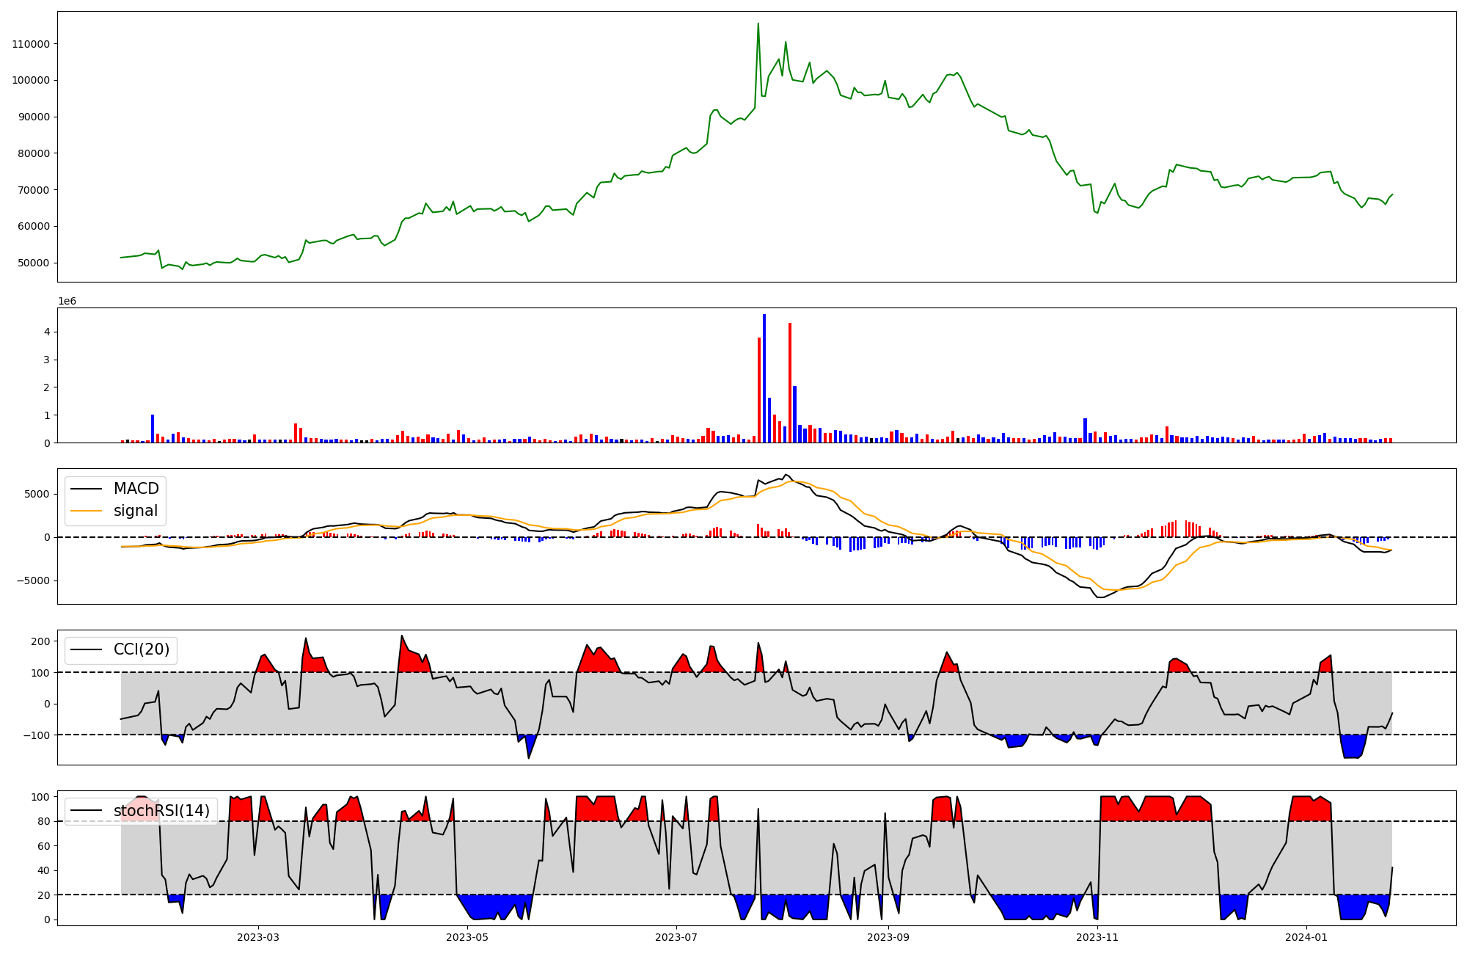Click the 4 tick on volume axis
Image resolution: width=1467 pixels, height=954 pixels.
tap(47, 332)
